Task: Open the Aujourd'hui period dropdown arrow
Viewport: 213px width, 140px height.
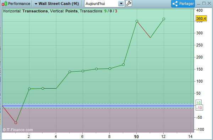Action: tap(121, 4)
